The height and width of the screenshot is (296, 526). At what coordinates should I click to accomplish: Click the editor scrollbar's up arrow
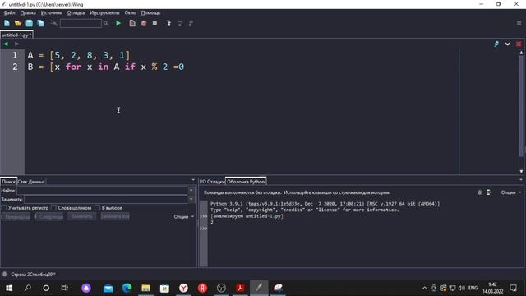pos(521,53)
